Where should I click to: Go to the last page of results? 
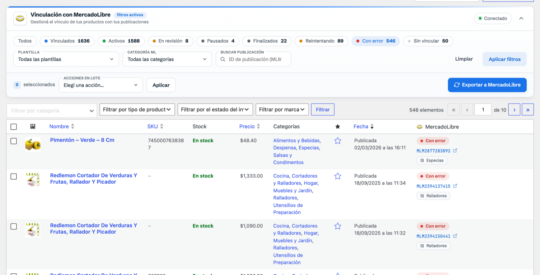(x=528, y=110)
